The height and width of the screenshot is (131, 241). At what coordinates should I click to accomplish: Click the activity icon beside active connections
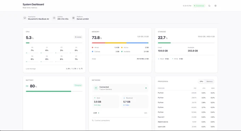[93, 120]
